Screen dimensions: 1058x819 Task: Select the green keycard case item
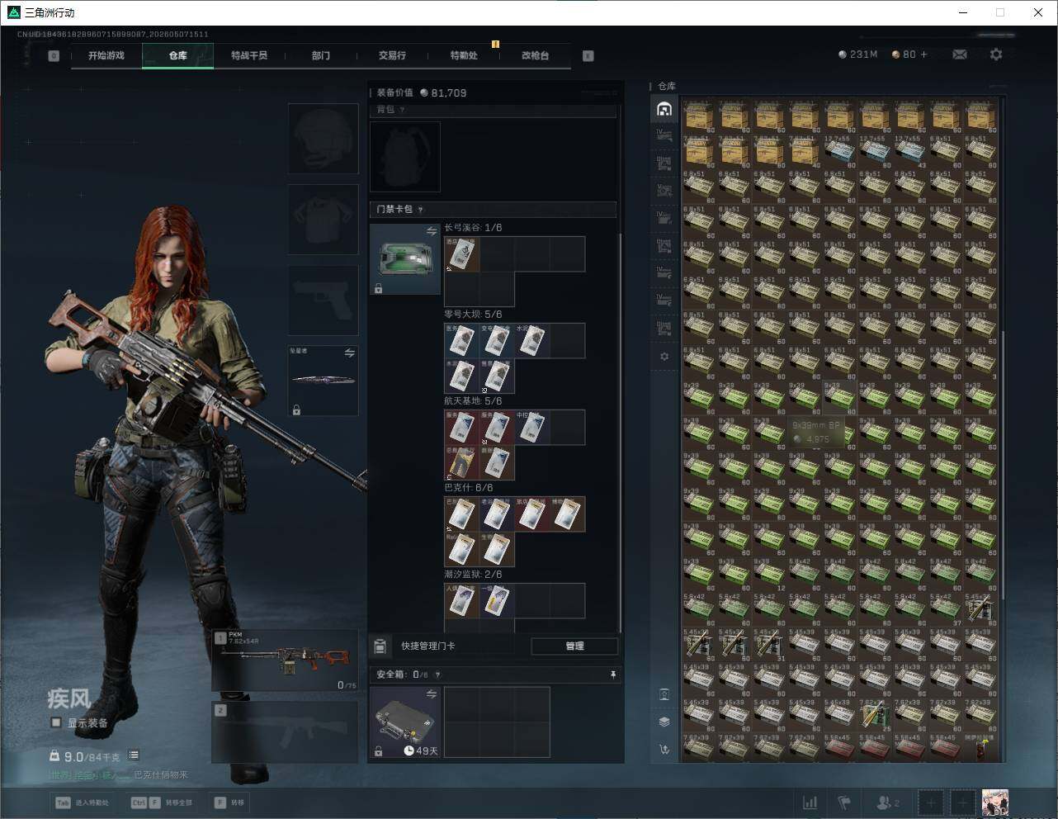pyautogui.click(x=405, y=260)
